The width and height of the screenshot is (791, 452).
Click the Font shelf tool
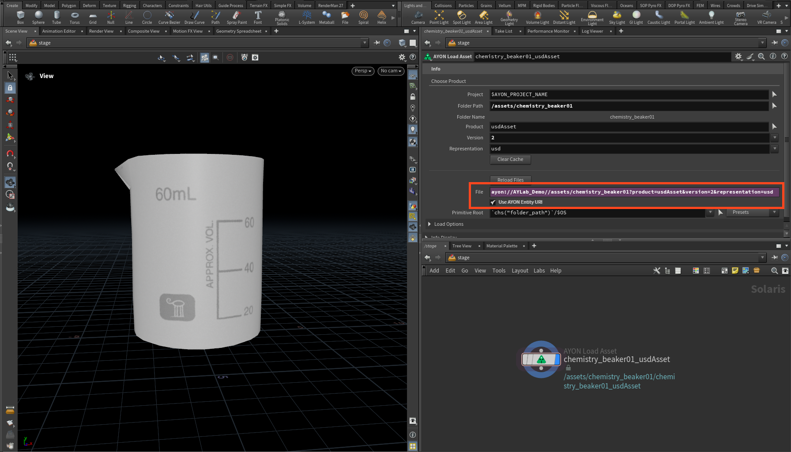tap(258, 18)
